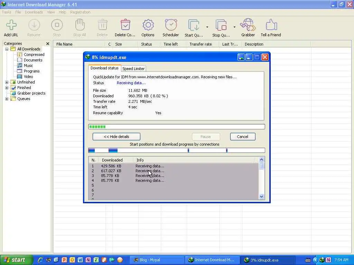Select the Programs category

pyautogui.click(x=31, y=71)
